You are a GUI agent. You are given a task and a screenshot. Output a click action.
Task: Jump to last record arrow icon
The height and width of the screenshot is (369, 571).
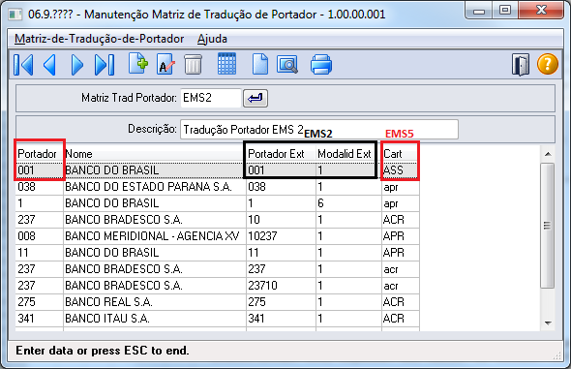click(105, 65)
